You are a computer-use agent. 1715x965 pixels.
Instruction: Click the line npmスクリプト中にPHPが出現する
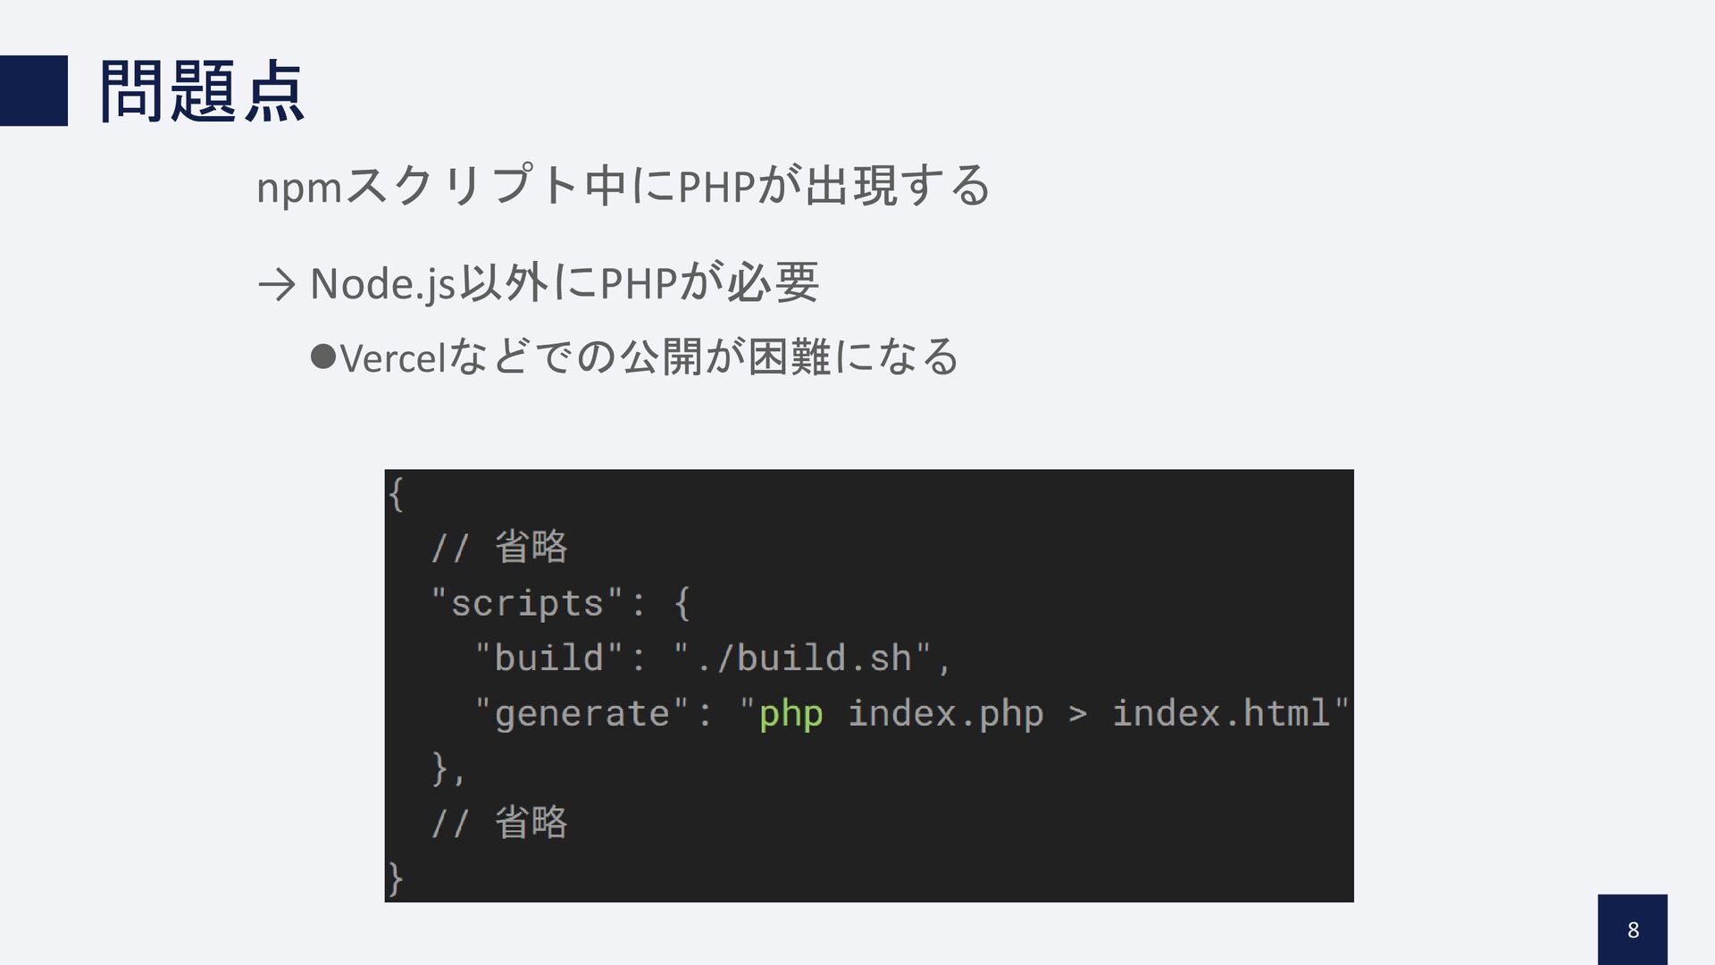(x=623, y=186)
